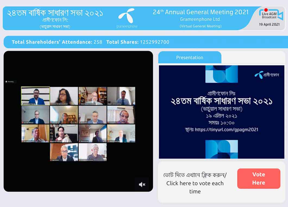Unmute the video using the muted speaker icon
The image size is (288, 207).
click(x=142, y=185)
